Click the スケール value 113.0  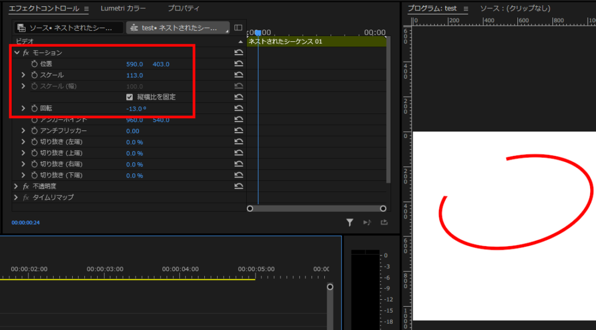pyautogui.click(x=134, y=75)
